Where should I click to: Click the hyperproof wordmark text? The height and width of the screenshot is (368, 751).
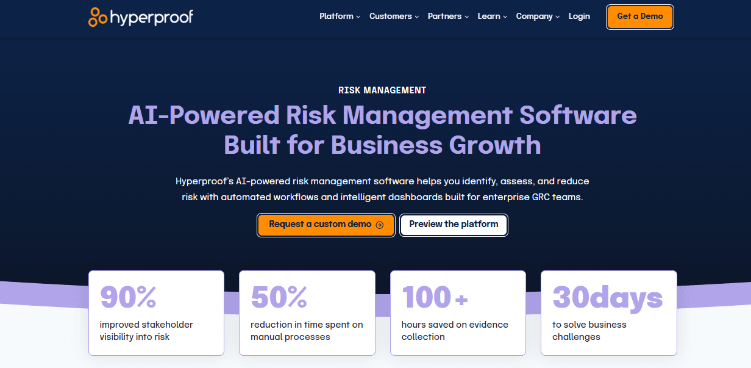click(152, 17)
